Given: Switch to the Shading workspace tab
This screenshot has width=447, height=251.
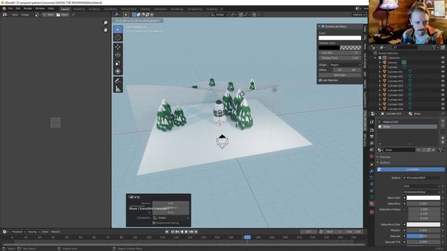Looking at the screenshot, I should [x=145, y=9].
